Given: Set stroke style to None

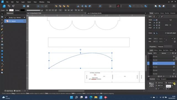Looking at the screenshot, I should 154,17.
